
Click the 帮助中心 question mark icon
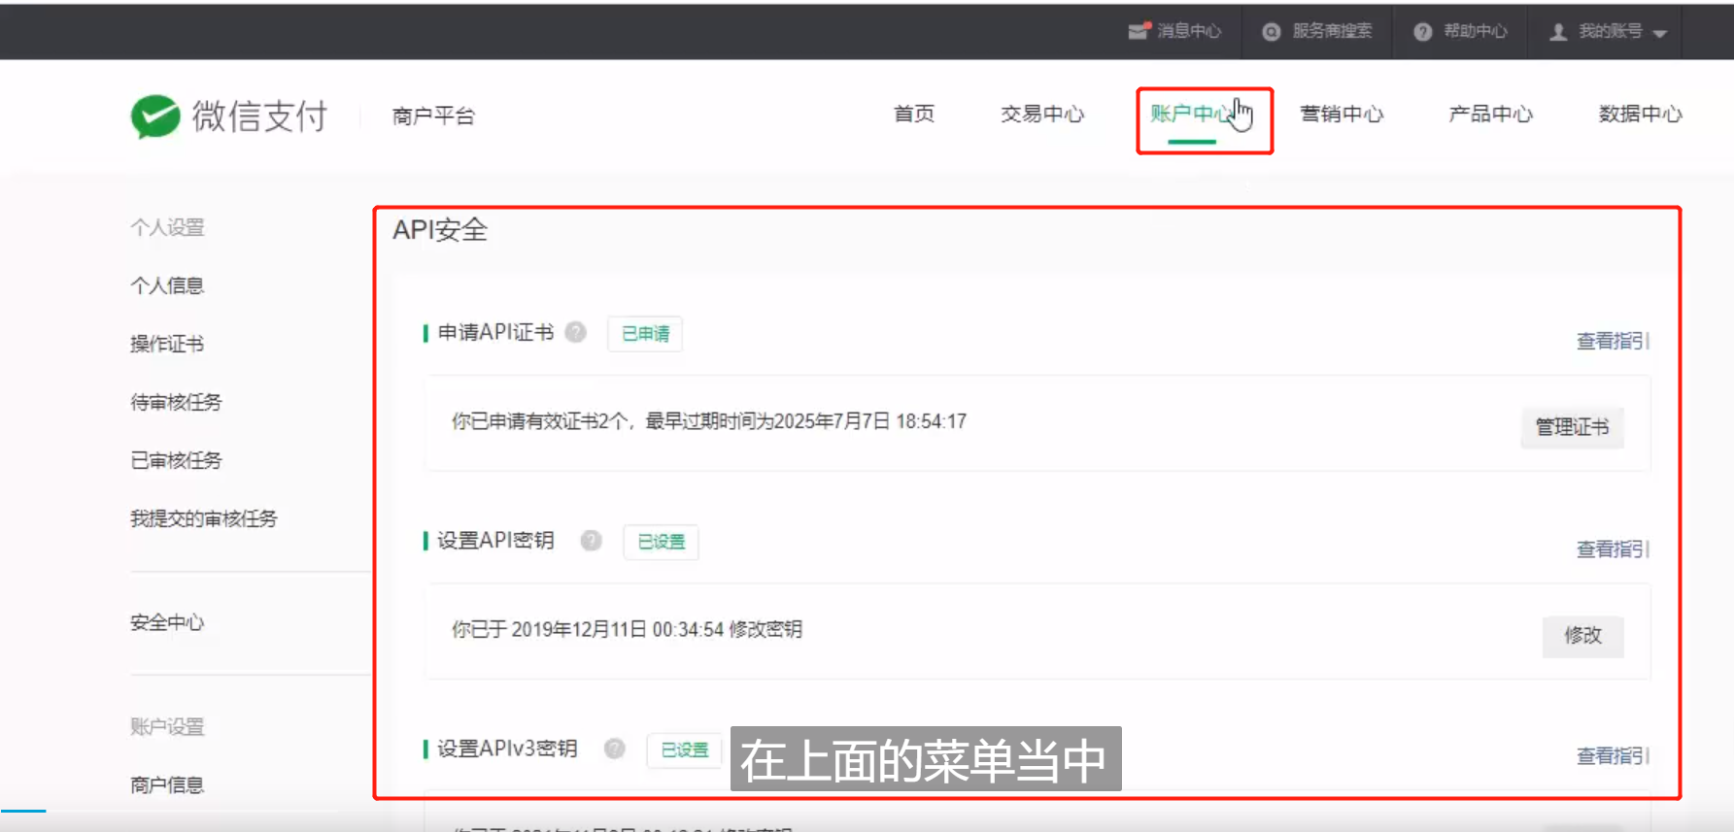pos(1422,32)
